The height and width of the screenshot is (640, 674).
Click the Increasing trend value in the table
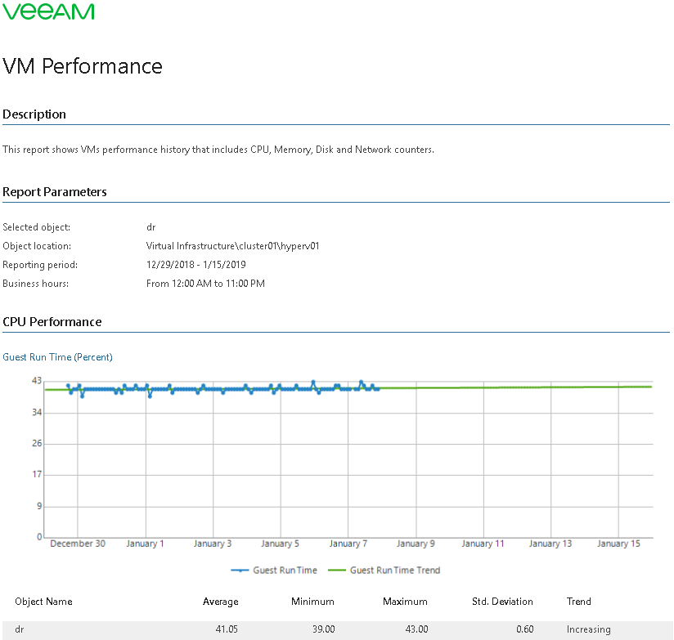(x=588, y=629)
